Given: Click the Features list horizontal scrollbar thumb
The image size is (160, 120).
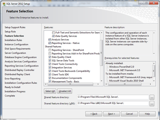Looking at the screenshot, I should click(x=70, y=84).
